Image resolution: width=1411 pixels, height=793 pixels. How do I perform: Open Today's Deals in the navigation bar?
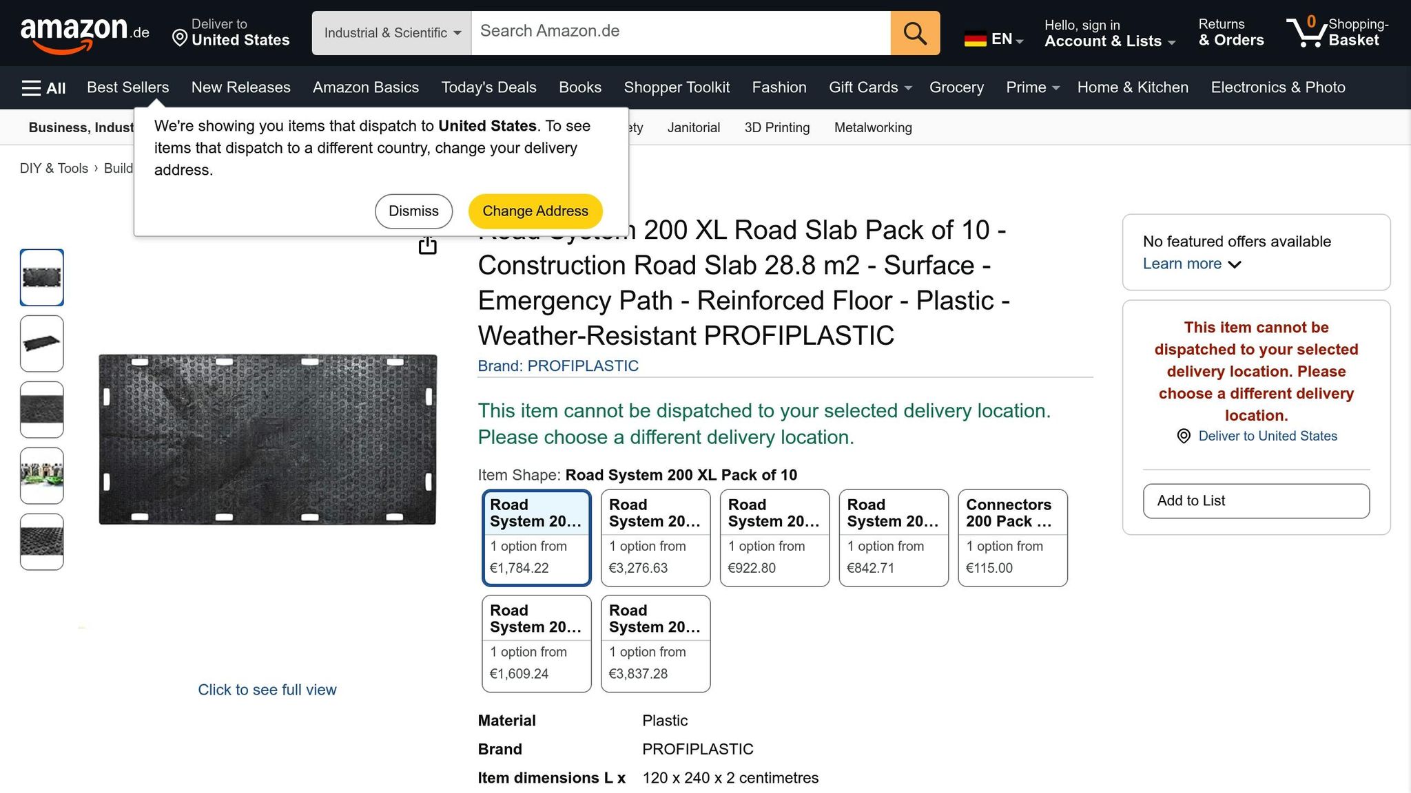pos(488,87)
